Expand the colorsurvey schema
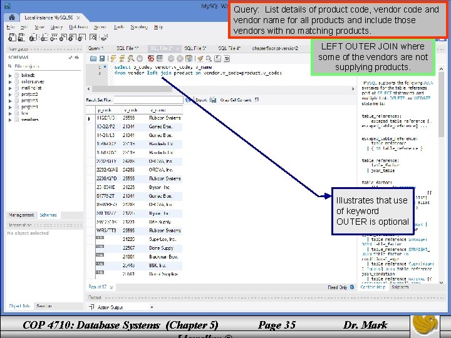Image resolution: width=451 pixels, height=338 pixels. (x=10, y=82)
